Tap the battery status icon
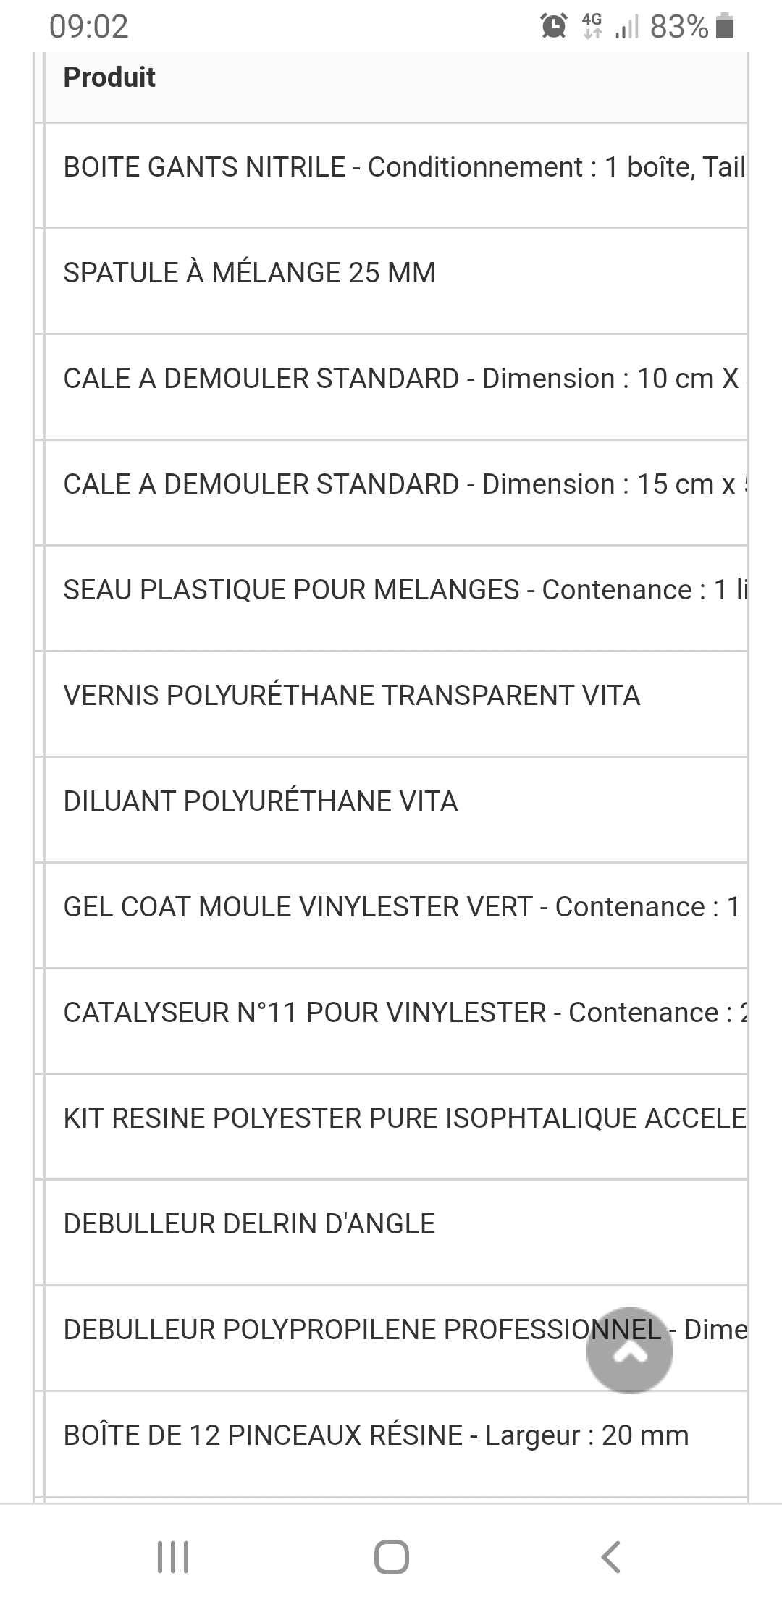 (725, 26)
